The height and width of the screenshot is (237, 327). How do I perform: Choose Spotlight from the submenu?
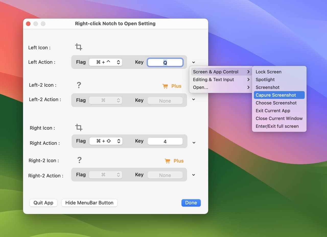[x=279, y=80]
